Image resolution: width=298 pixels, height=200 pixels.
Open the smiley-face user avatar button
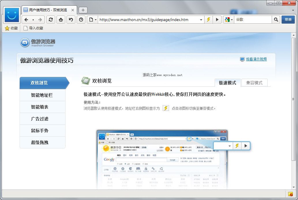(x=12, y=15)
